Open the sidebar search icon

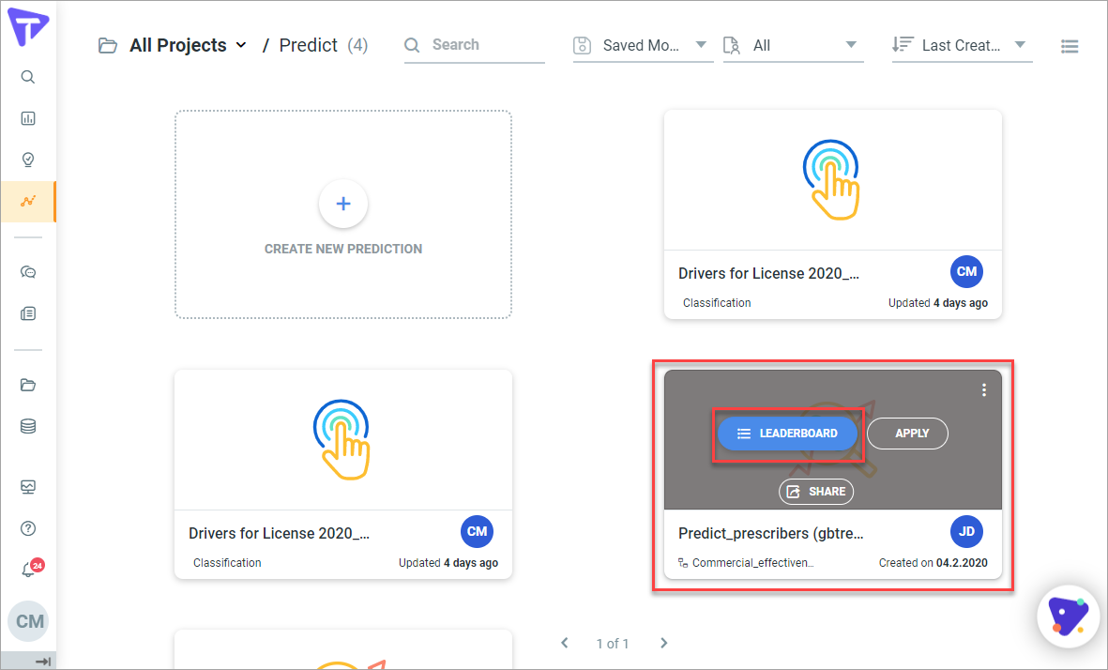(x=28, y=77)
